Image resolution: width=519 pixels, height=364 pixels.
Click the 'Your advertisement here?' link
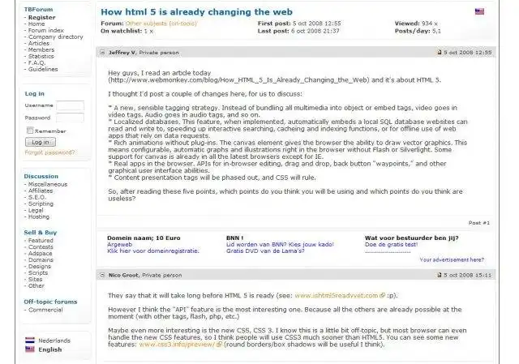(452, 260)
